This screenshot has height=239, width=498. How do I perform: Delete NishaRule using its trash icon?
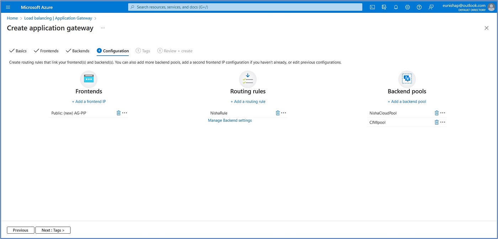click(278, 113)
